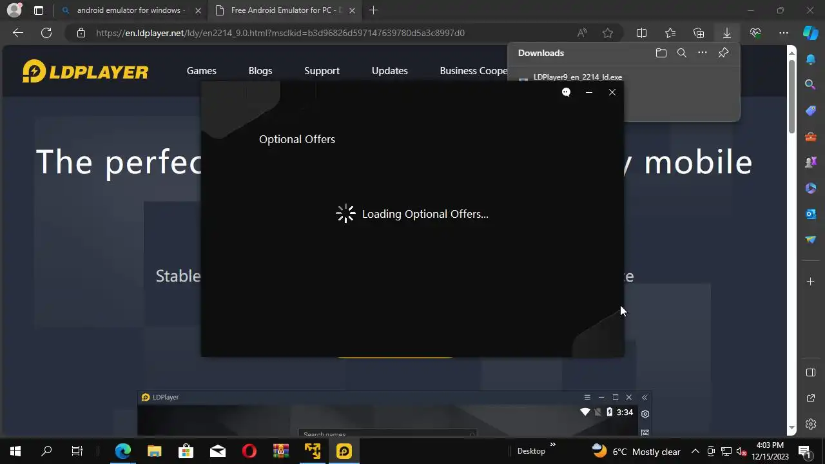Open File Explorer from the taskbar

pos(155,451)
